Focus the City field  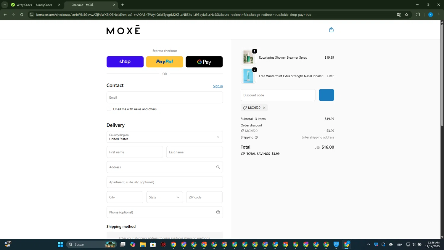(125, 197)
